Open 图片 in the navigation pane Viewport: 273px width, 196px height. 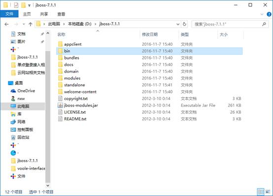tap(21, 41)
